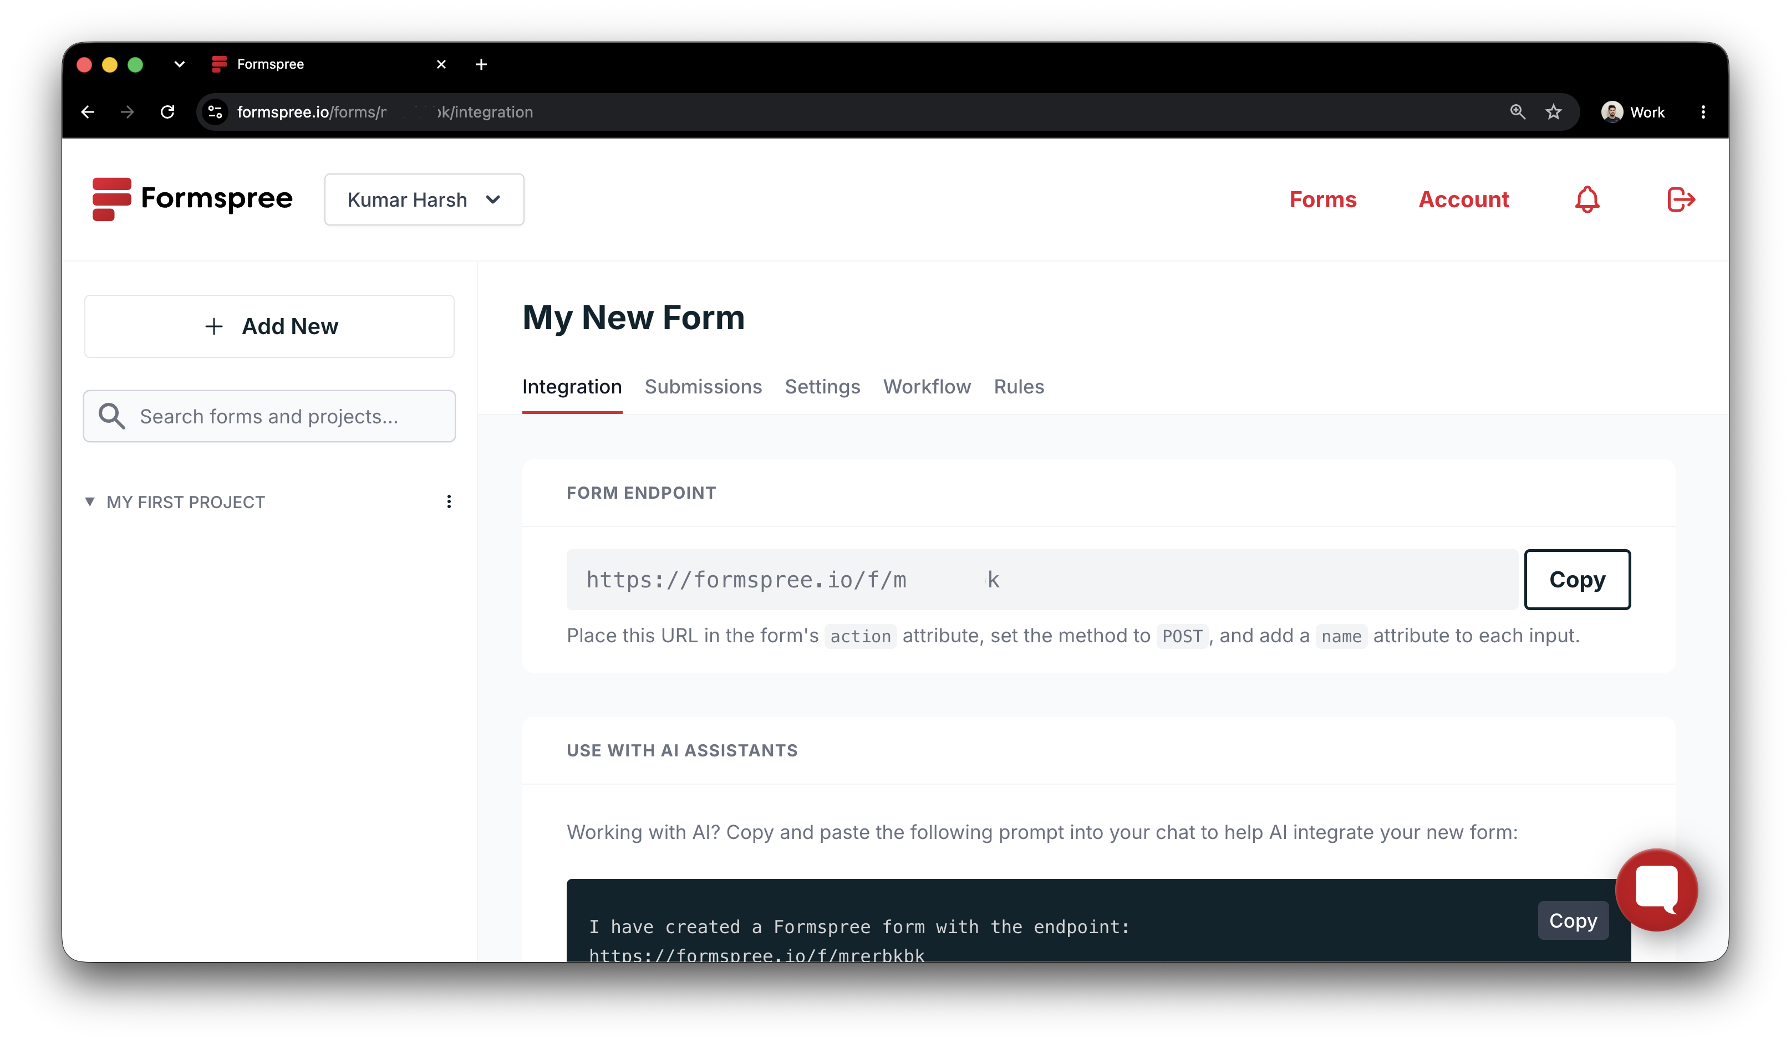The height and width of the screenshot is (1044, 1791).
Task: Close the Formspree browser tab
Action: 441,65
